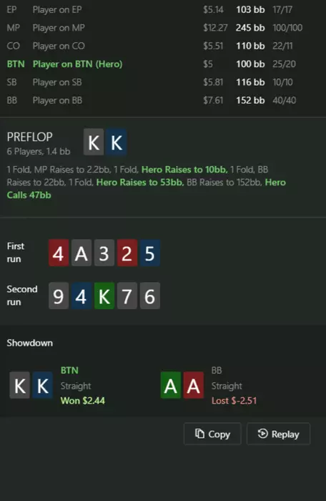Click the Won $2.44 result text

pyautogui.click(x=83, y=401)
